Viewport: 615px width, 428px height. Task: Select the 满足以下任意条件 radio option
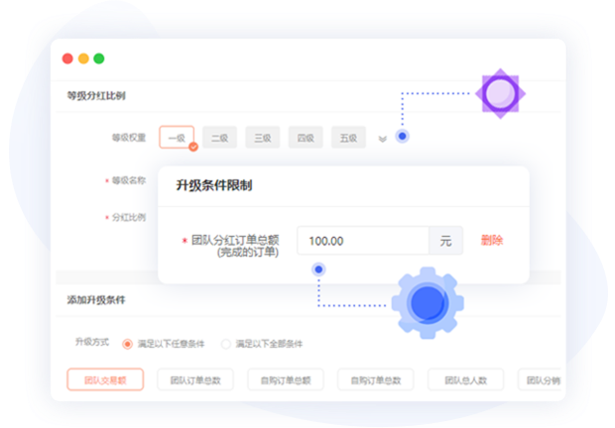click(127, 344)
